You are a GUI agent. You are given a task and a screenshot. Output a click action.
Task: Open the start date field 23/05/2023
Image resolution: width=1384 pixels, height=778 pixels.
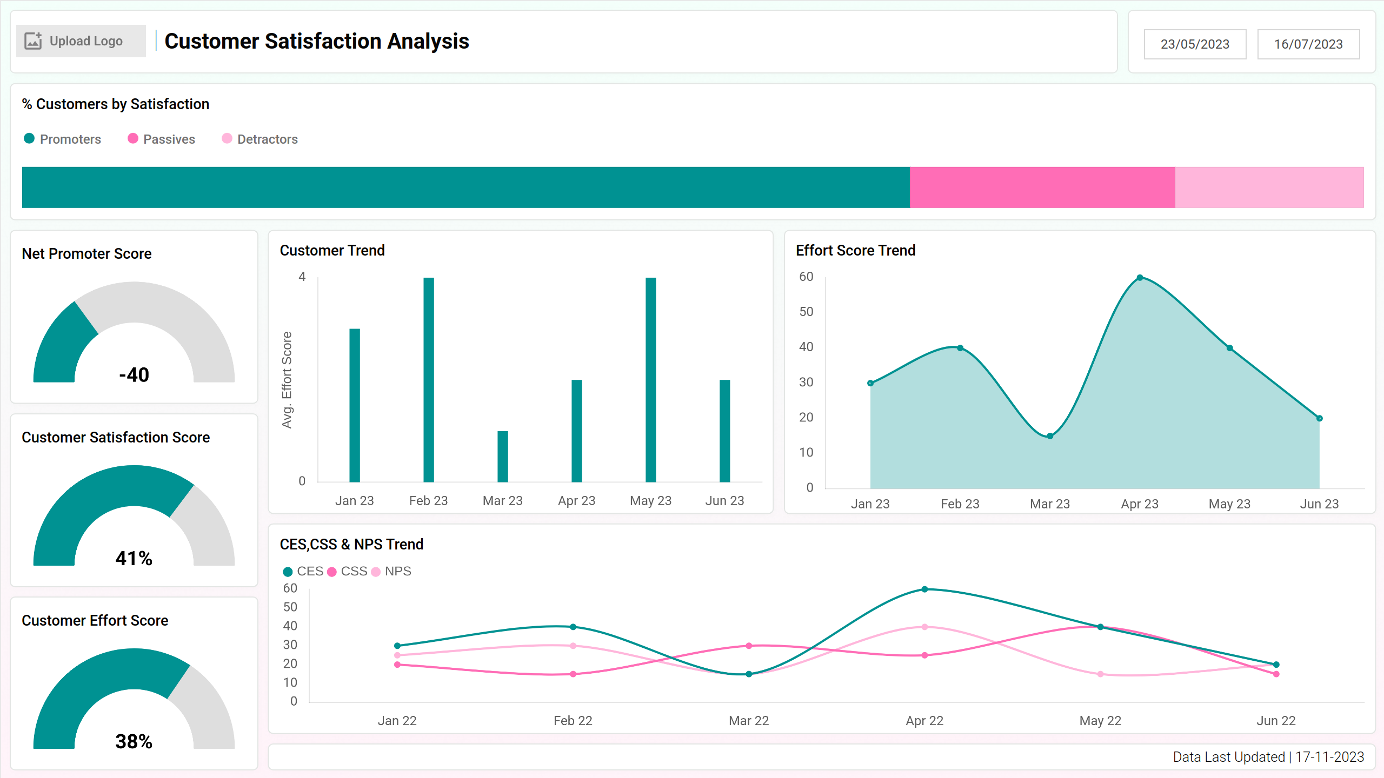(1195, 44)
